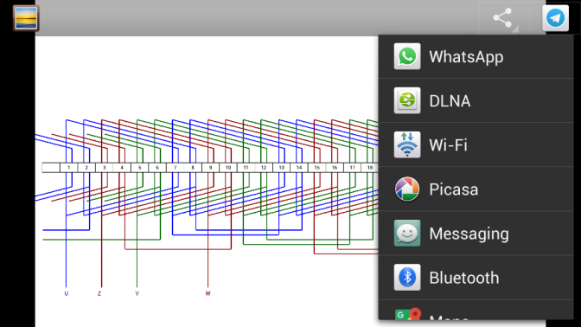Share via Telegram quick icon
Viewport: 581px width, 327px height.
pyautogui.click(x=555, y=18)
